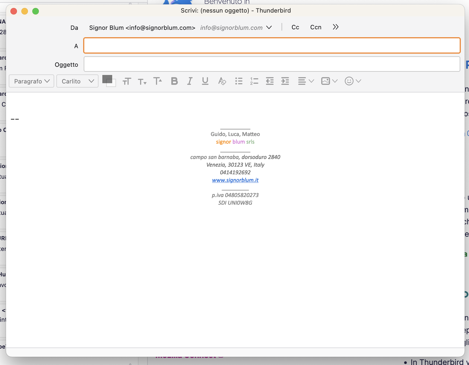Open the Carlito font dropdown
469x365 pixels.
click(x=77, y=81)
